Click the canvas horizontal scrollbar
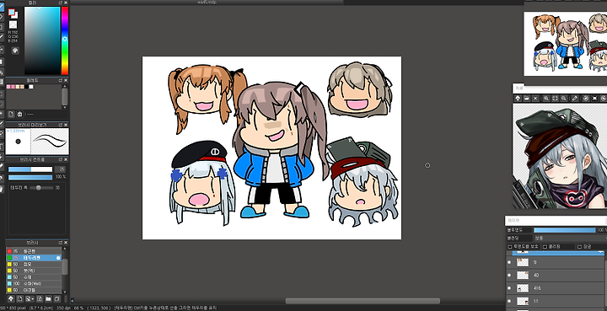The width and height of the screenshot is (607, 311). [363, 301]
